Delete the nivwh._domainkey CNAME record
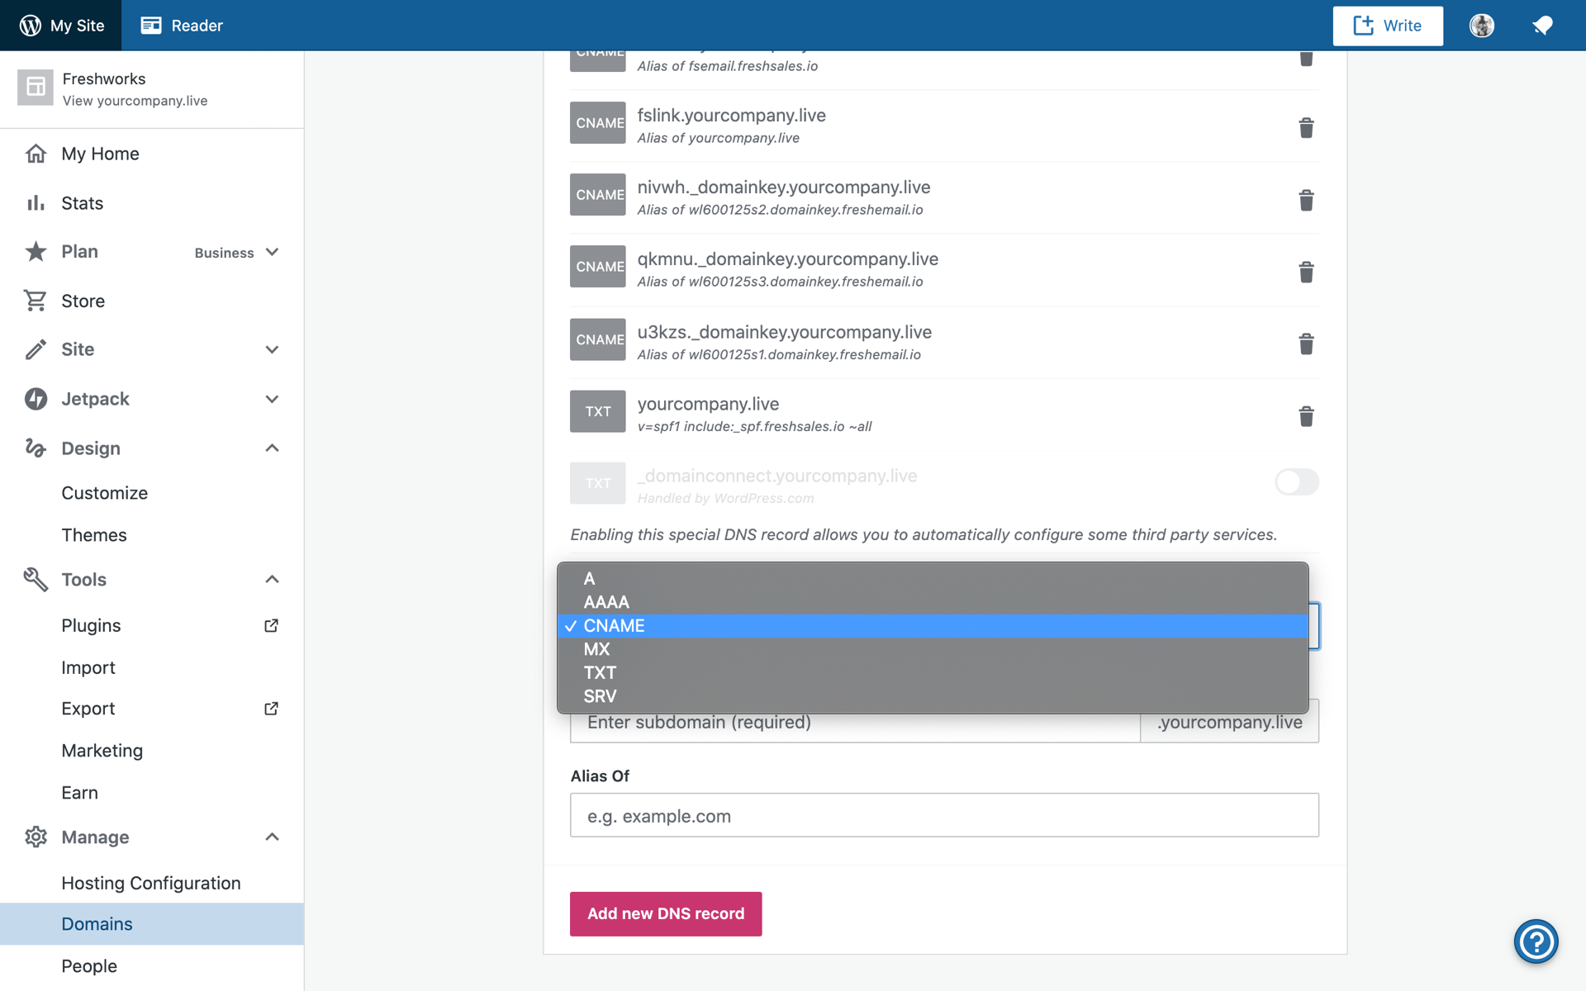Viewport: 1586px width, 991px height. pos(1306,201)
